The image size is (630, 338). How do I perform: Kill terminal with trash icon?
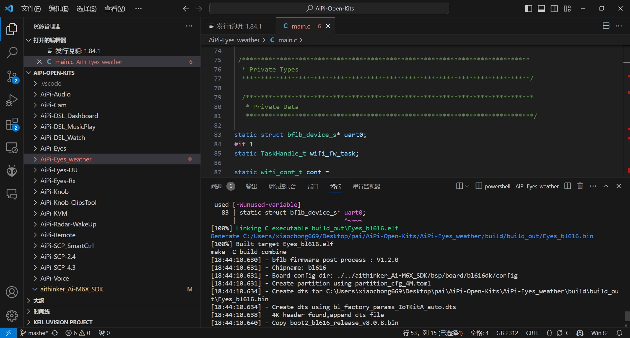coord(580,186)
